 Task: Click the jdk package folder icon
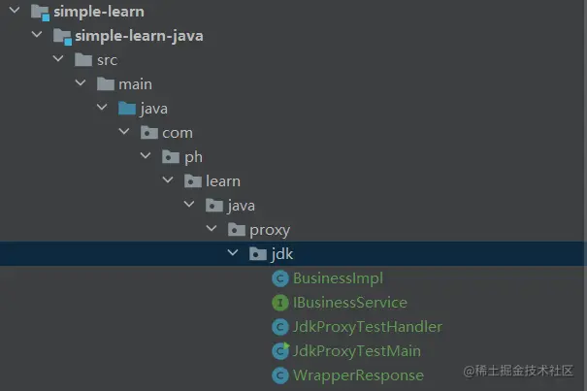258,254
